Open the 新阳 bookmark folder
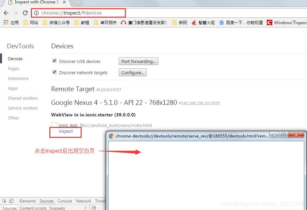Image resolution: width=307 pixels, height=210 pixels. (x=180, y=22)
